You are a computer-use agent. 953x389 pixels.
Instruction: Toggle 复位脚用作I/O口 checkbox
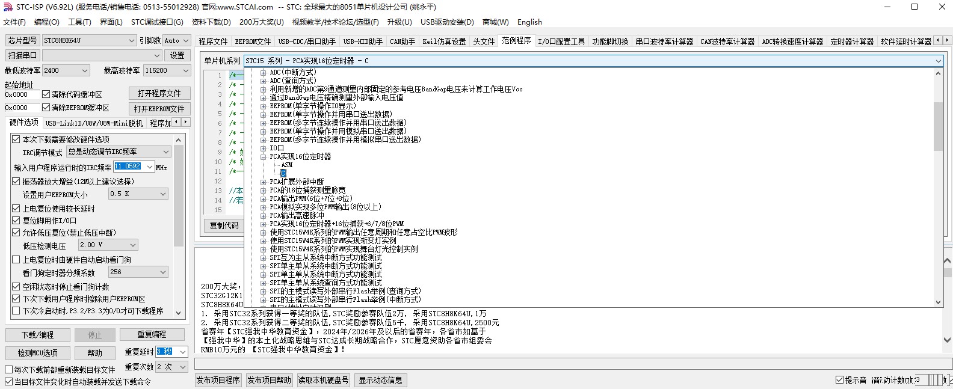pos(16,221)
